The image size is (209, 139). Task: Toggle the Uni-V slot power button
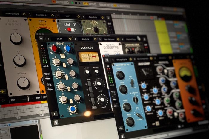[x=79, y=16]
